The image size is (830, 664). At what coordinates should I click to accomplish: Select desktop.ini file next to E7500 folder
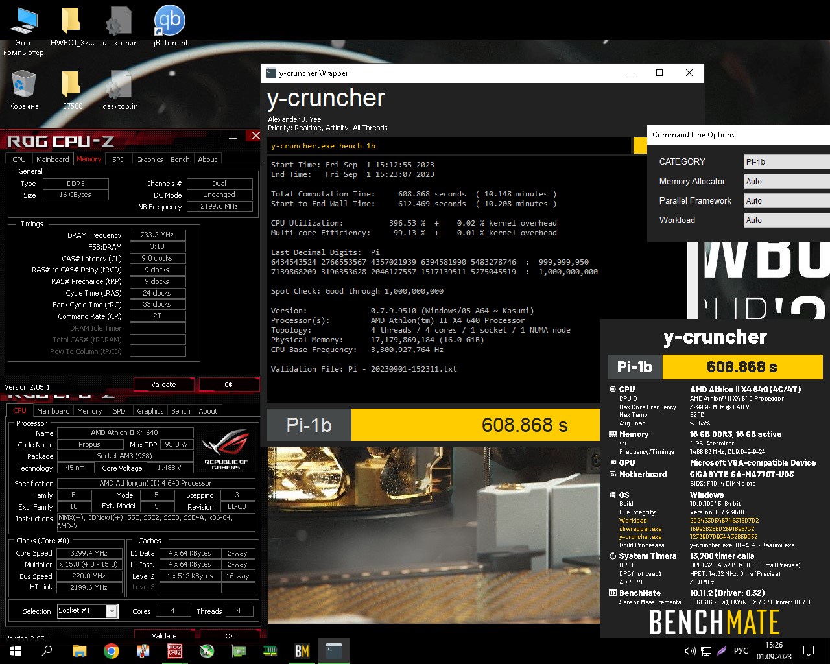pos(121,90)
